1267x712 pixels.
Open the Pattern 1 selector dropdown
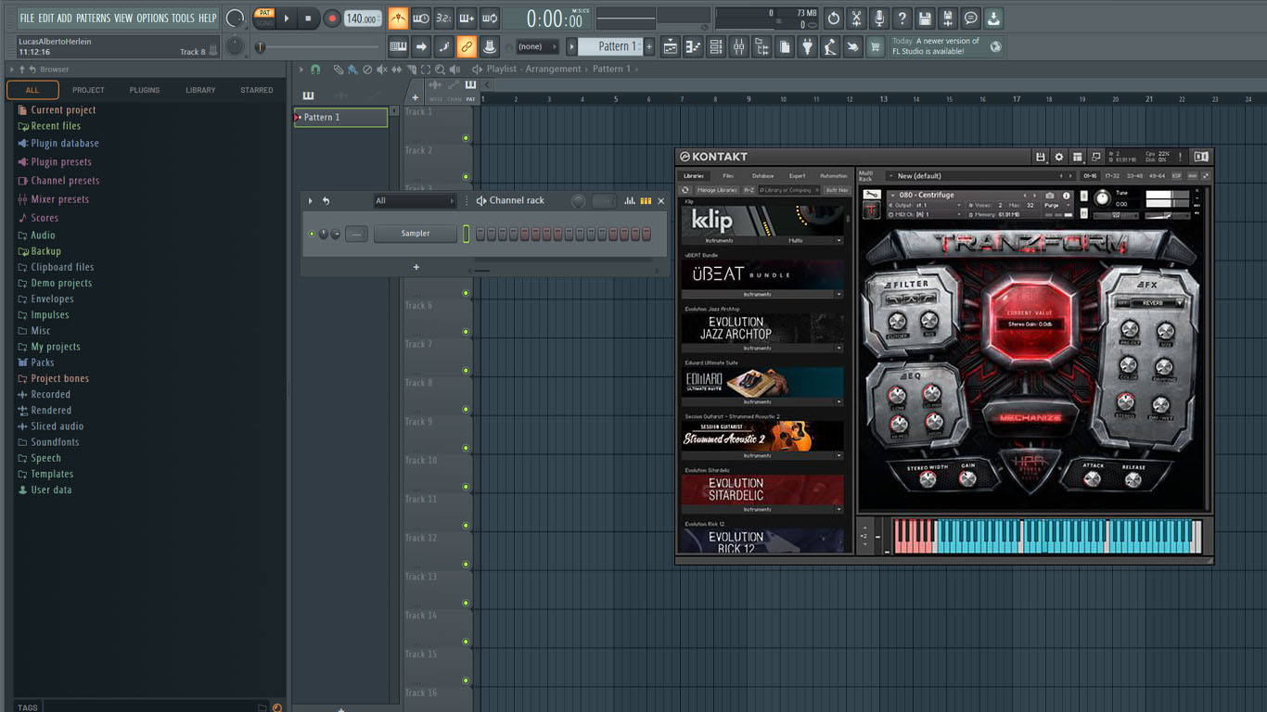610,46
